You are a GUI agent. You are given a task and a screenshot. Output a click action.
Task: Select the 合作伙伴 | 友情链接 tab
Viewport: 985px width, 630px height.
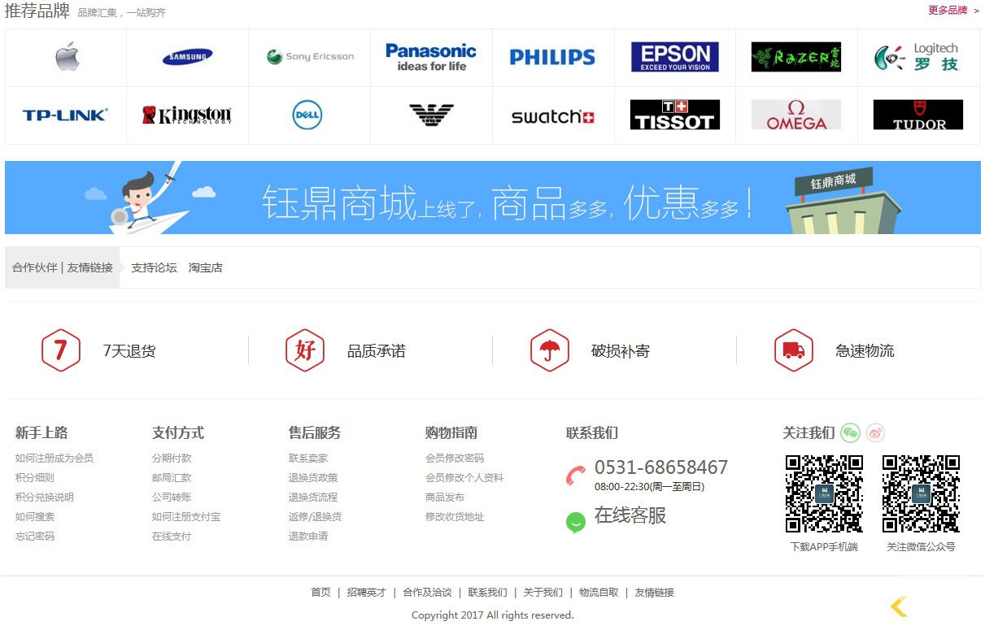[x=63, y=267]
